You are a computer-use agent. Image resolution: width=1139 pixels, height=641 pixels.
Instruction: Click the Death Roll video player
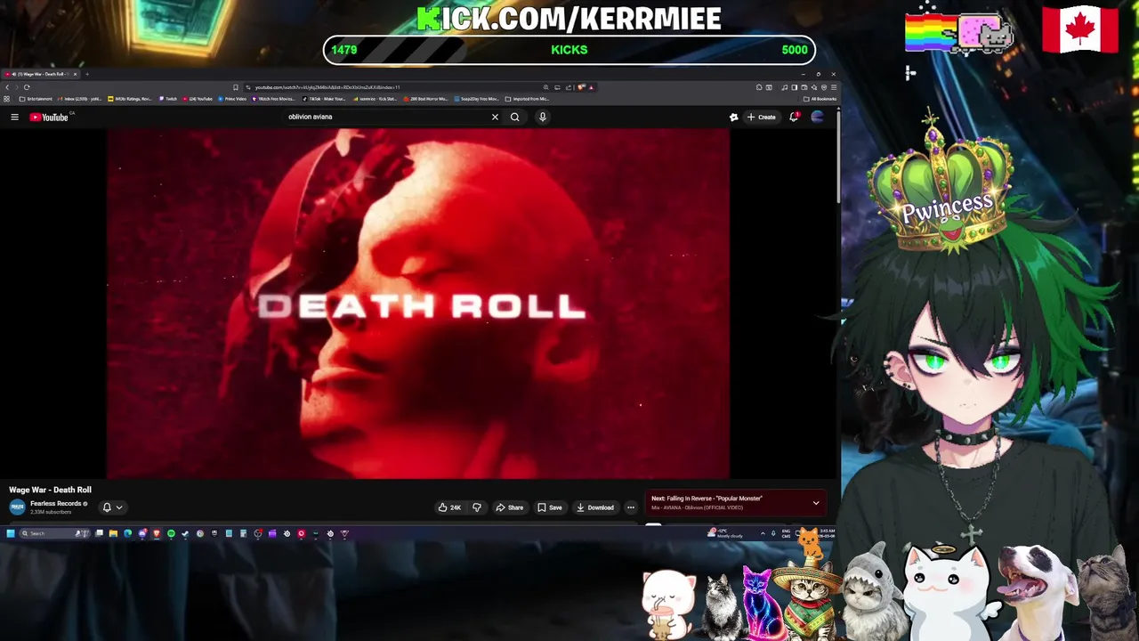tap(418, 303)
